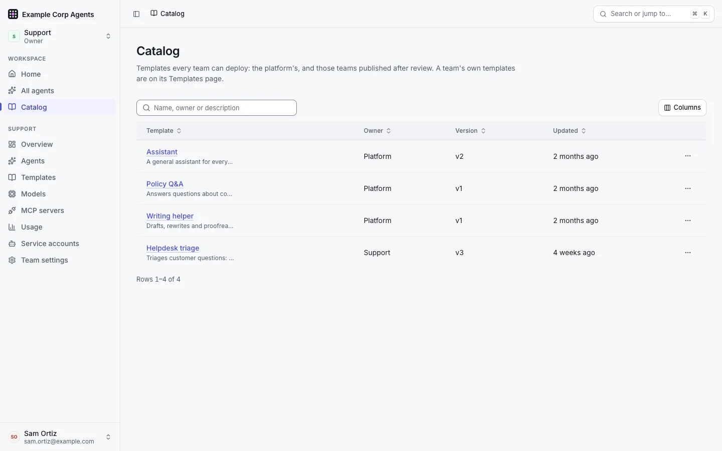Click the Search or jump to box
This screenshot has height=451, width=722.
point(654,14)
